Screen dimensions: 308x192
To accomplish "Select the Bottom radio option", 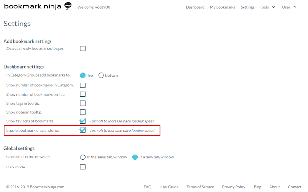I will 101,75.
